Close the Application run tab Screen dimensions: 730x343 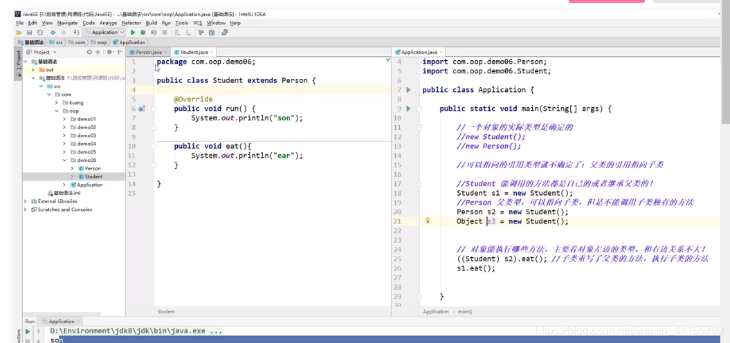pos(79,322)
